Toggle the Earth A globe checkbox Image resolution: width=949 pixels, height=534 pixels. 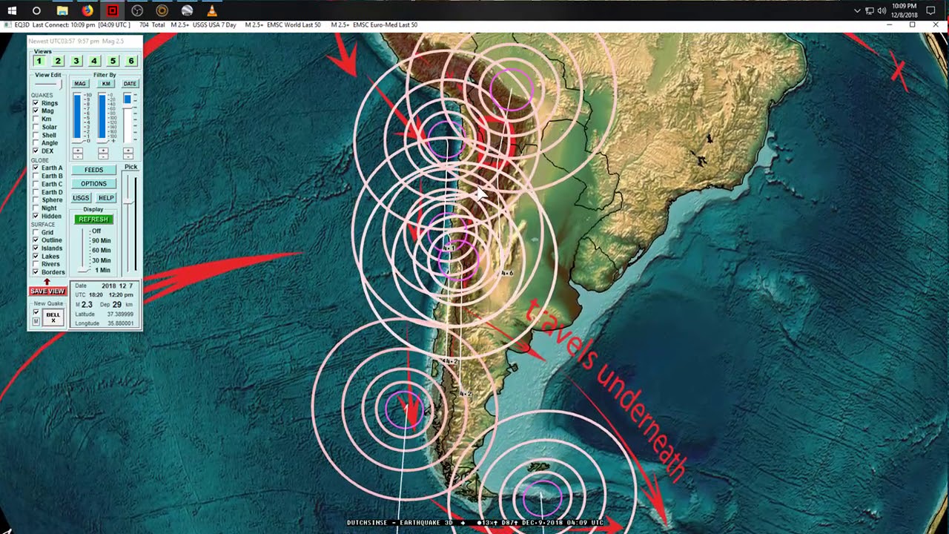coord(36,168)
